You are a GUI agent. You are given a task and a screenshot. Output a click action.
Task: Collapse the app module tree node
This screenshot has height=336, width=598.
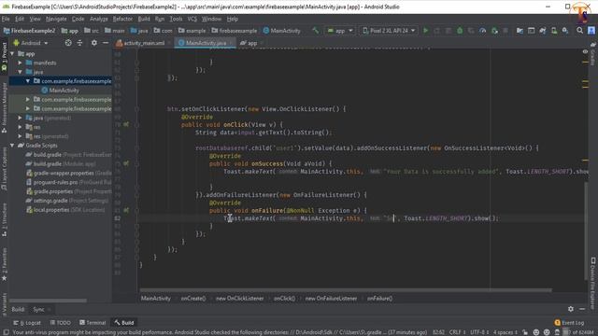12,54
